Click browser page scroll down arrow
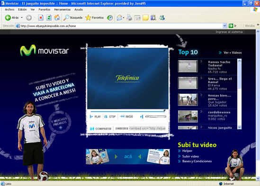The image size is (260, 186). coord(258,178)
